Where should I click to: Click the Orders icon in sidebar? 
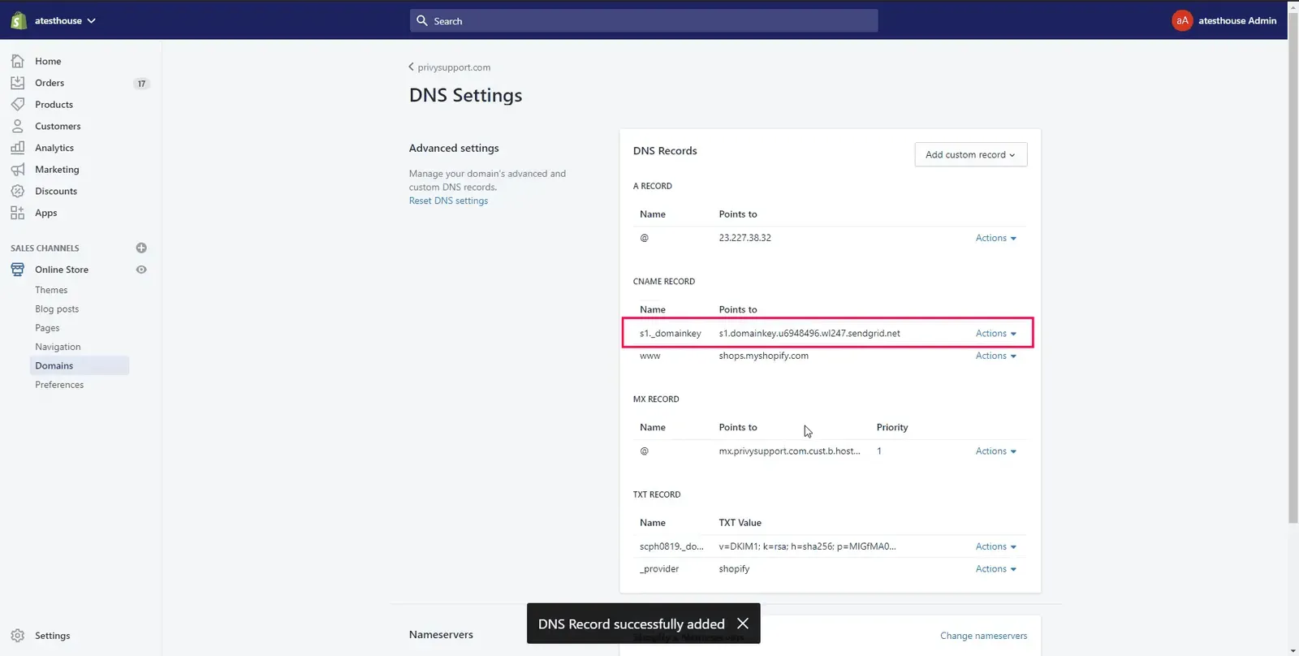(18, 83)
